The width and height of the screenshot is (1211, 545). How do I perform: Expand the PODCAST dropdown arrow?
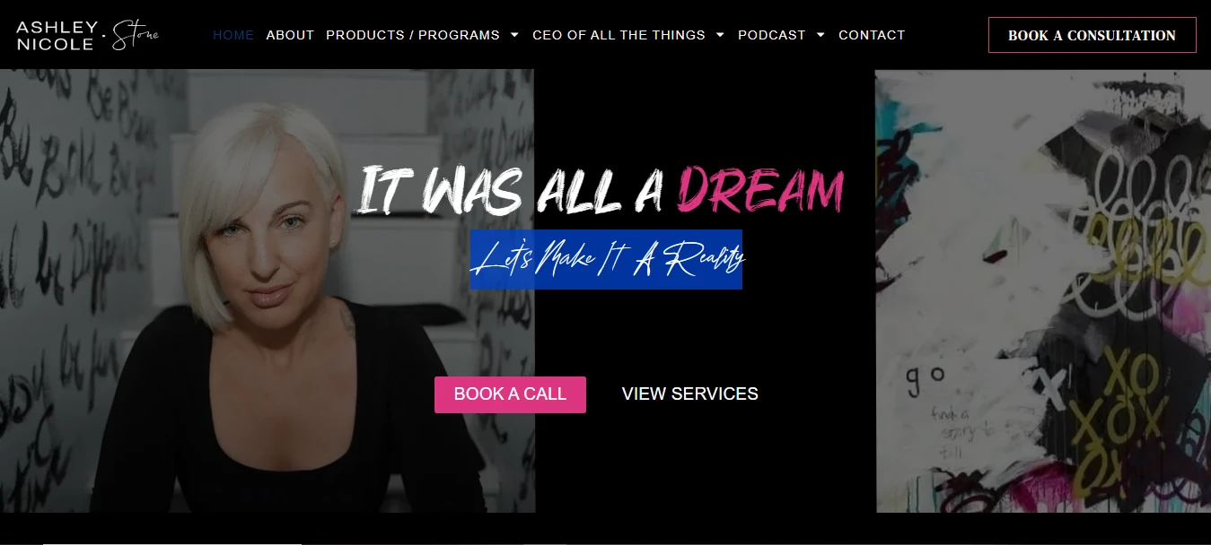coord(820,35)
